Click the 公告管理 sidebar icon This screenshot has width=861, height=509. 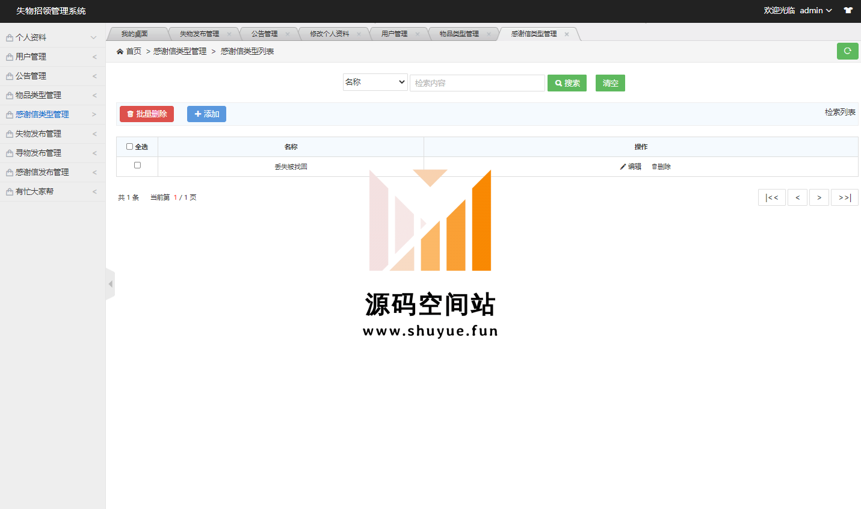[x=10, y=76]
